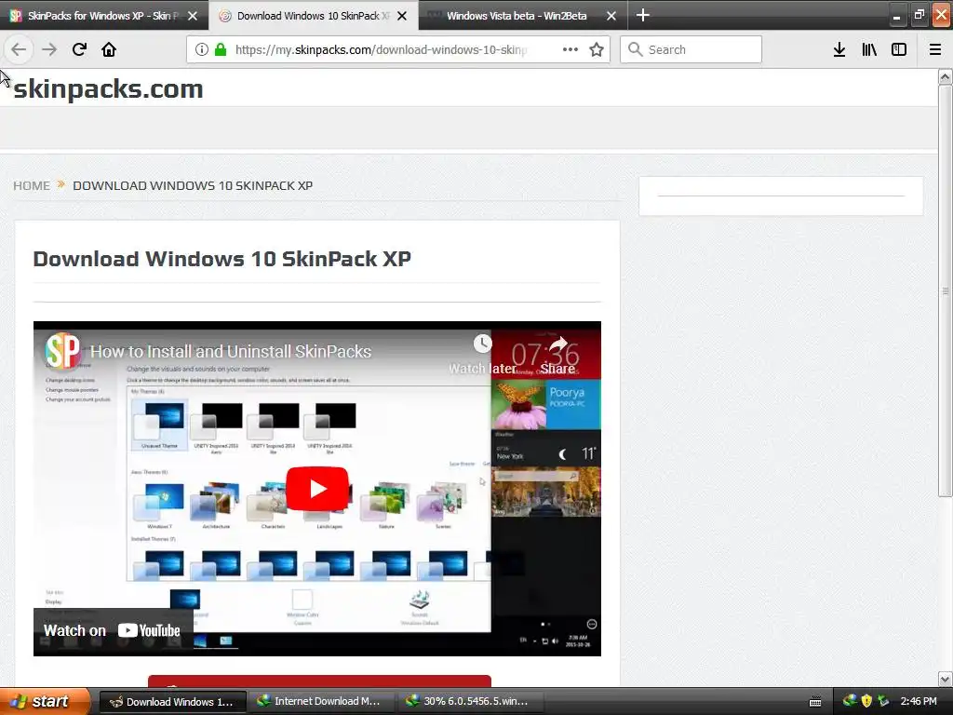Open the Downloads arrow panel
This screenshot has height=715, width=953.
click(x=839, y=50)
